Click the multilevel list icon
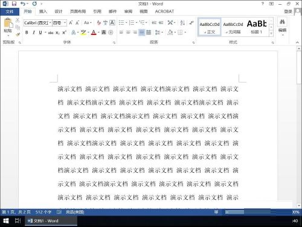 click(142, 23)
